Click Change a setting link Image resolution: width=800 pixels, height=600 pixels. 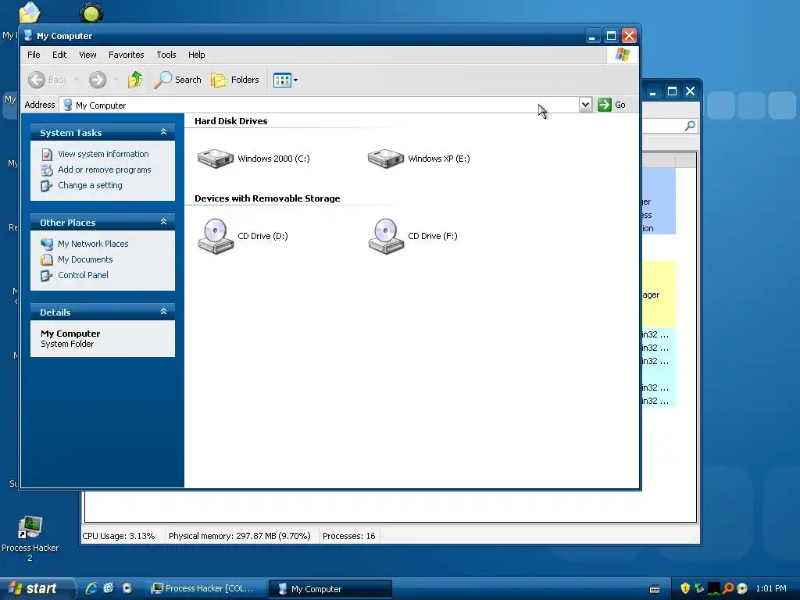tap(91, 185)
